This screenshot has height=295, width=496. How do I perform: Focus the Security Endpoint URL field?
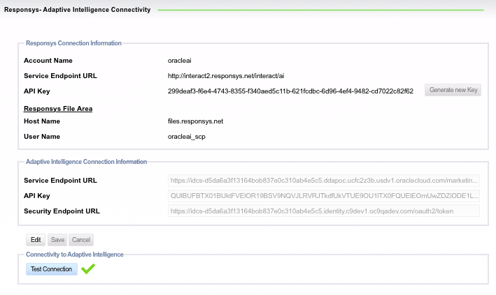pyautogui.click(x=324, y=211)
